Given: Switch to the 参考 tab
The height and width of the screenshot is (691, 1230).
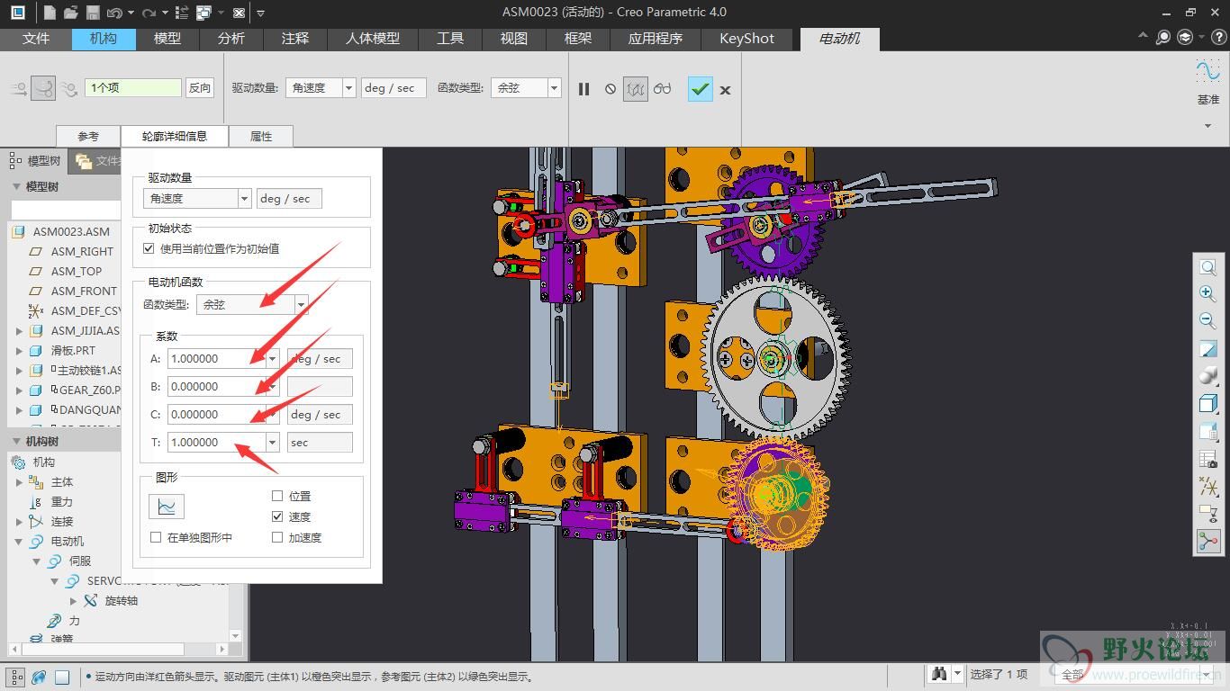Looking at the screenshot, I should click(88, 136).
